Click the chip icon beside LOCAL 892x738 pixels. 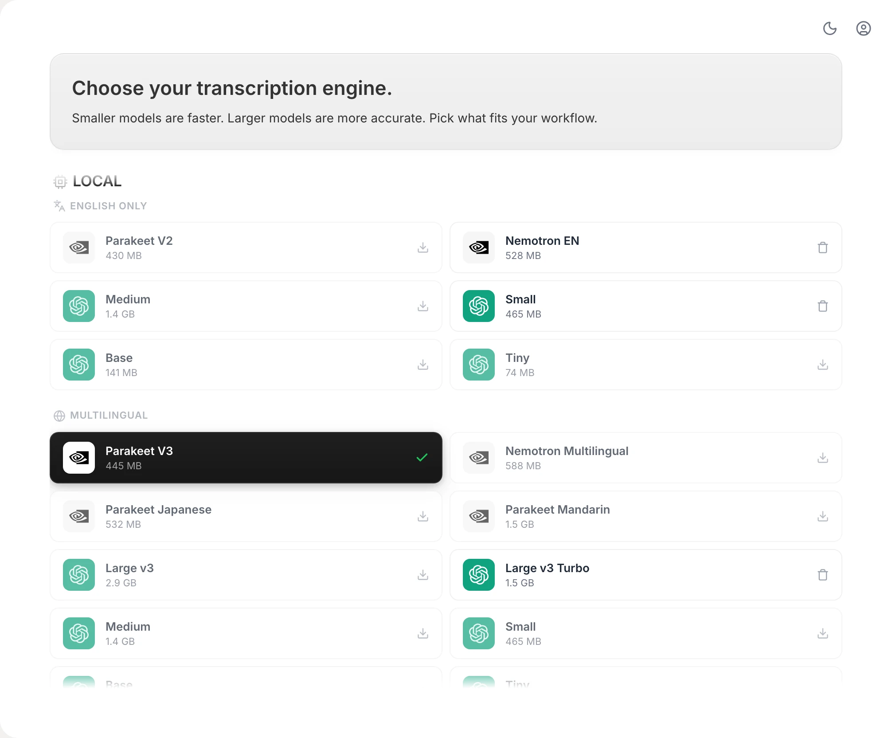pos(60,182)
